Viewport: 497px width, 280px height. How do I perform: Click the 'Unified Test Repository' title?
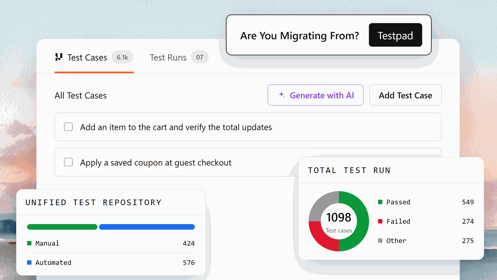point(94,202)
